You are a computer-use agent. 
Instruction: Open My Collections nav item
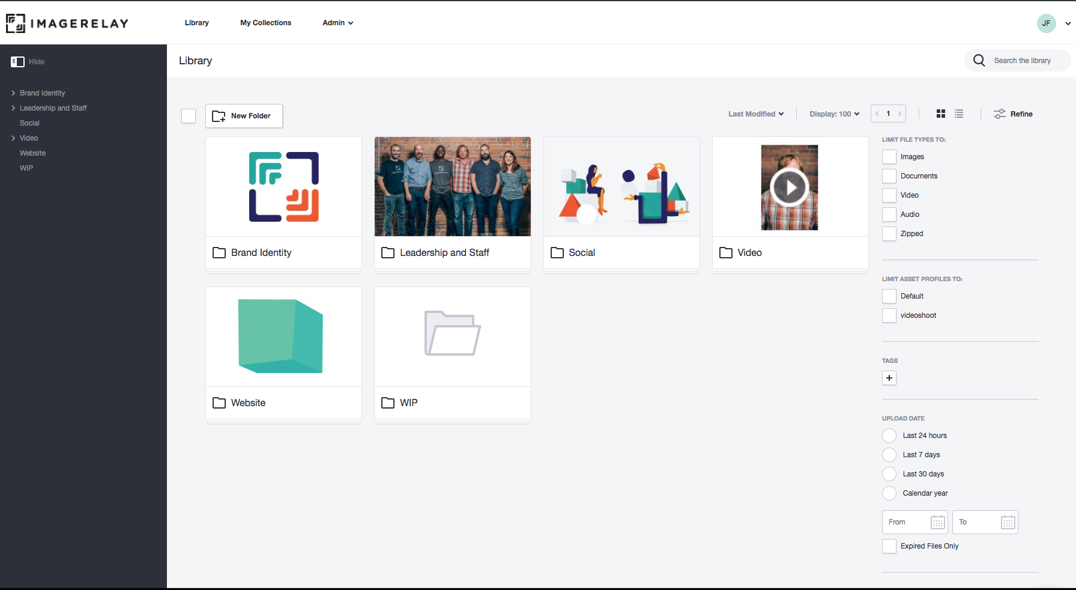[x=266, y=23]
